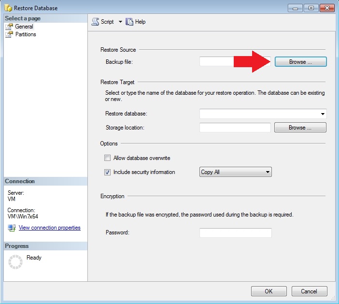Browse for the storage location
Screen dimensions: 339x304
[300, 128]
